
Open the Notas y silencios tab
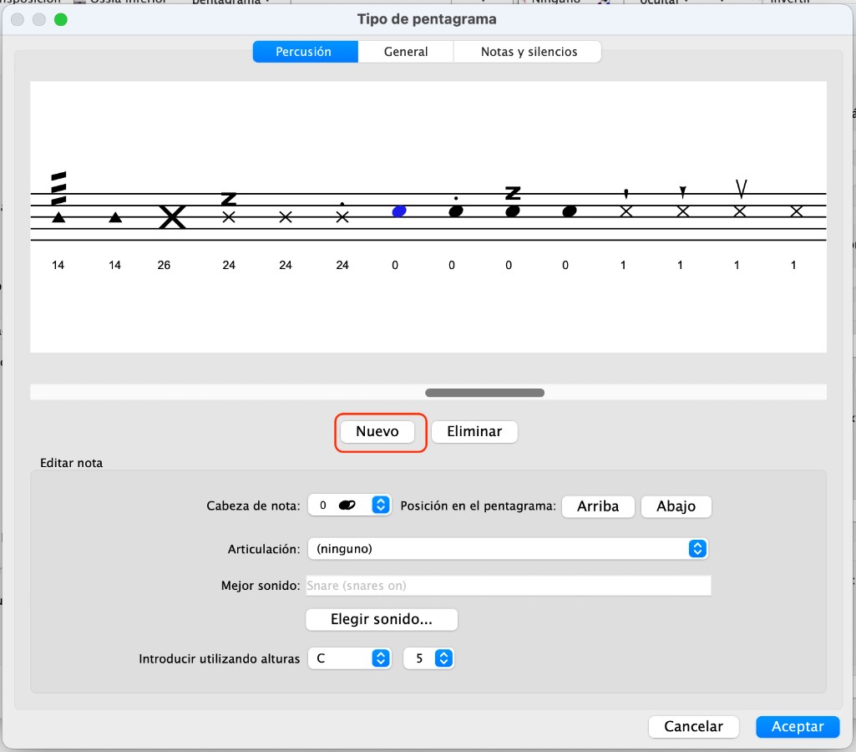(528, 52)
